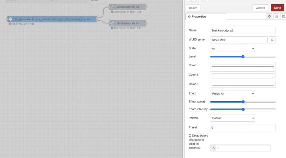Click the Level slider handle
The height and width of the screenshot is (158, 286).
pyautogui.click(x=243, y=57)
